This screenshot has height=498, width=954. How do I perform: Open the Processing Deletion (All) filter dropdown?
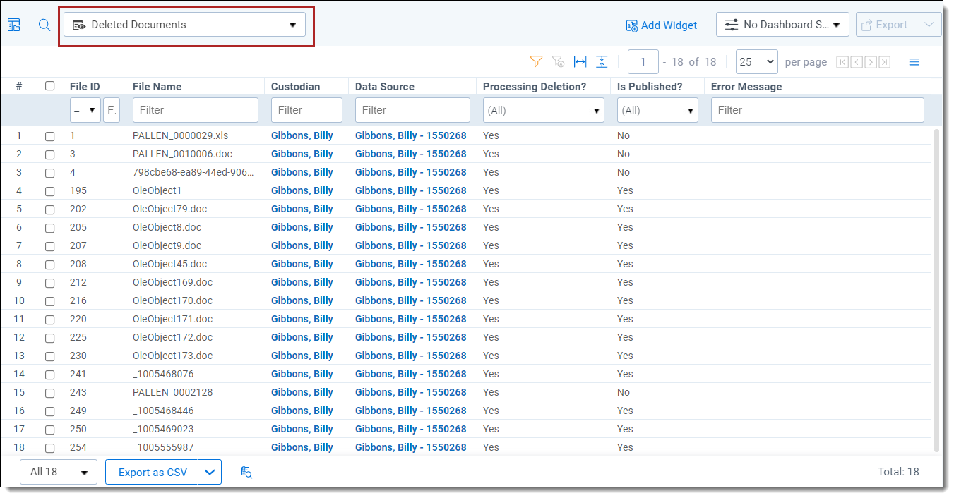[543, 111]
